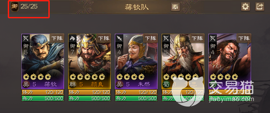
Task: Click the spear troop icon on 朱然 card
Action: 120,38
